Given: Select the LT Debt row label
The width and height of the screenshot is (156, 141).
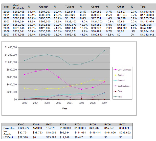Looking at the screenshot, I should click(8, 137).
